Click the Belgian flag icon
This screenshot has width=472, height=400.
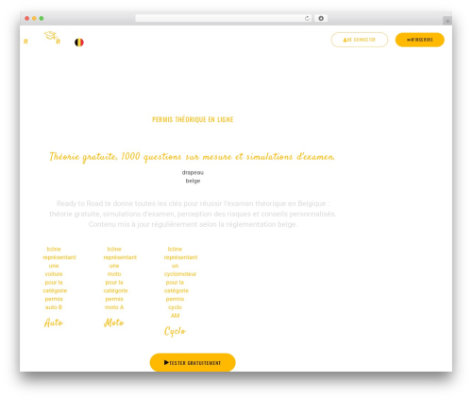pyautogui.click(x=79, y=43)
